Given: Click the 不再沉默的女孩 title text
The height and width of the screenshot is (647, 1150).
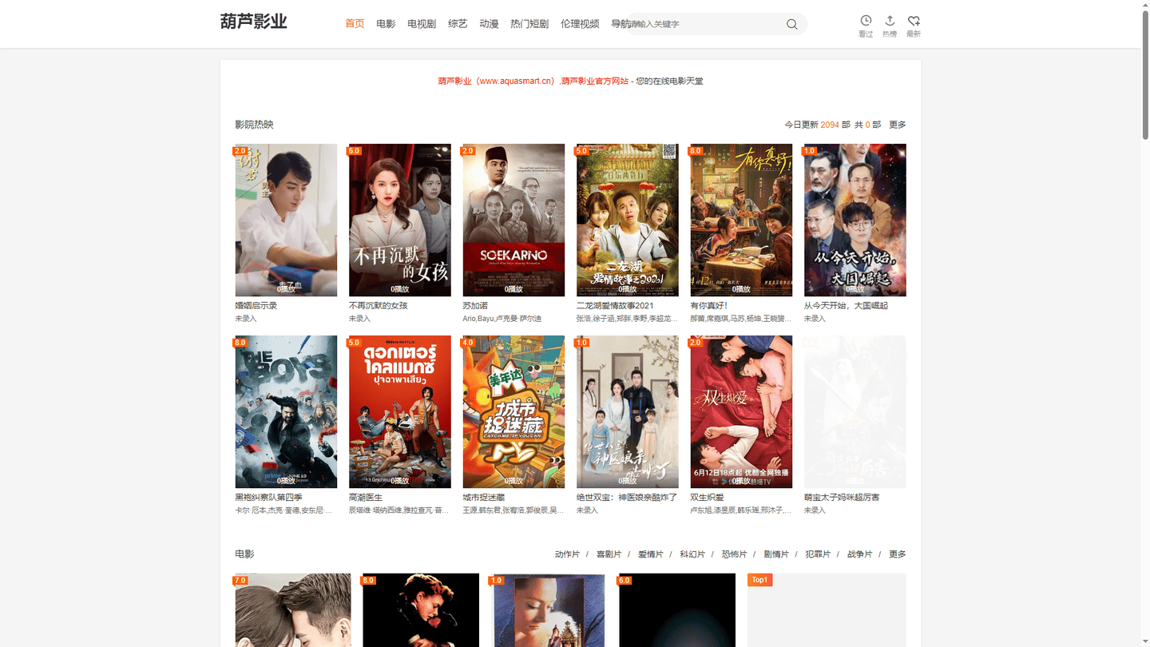Looking at the screenshot, I should click(379, 305).
